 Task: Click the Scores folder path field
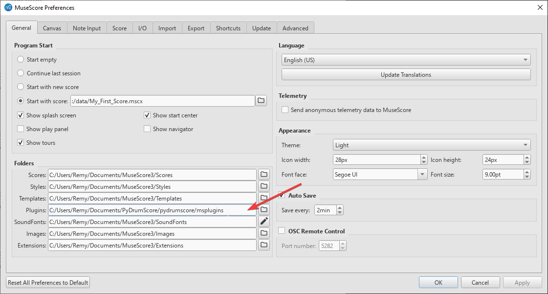point(153,175)
